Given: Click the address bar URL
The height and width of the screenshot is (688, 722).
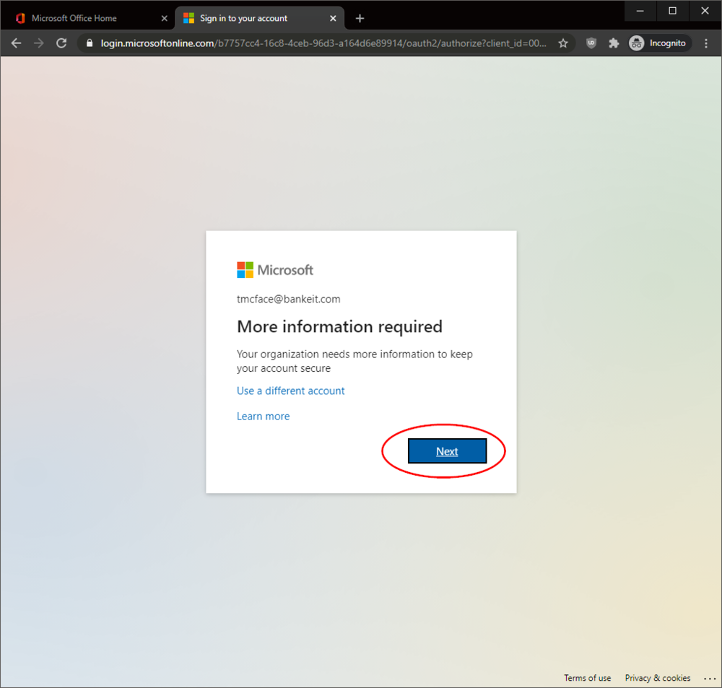Looking at the screenshot, I should pyautogui.click(x=323, y=43).
